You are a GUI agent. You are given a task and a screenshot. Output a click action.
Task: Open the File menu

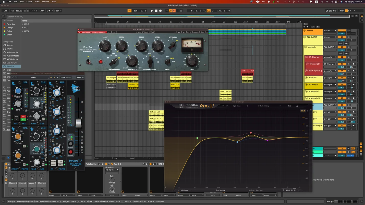(x=16, y=2)
